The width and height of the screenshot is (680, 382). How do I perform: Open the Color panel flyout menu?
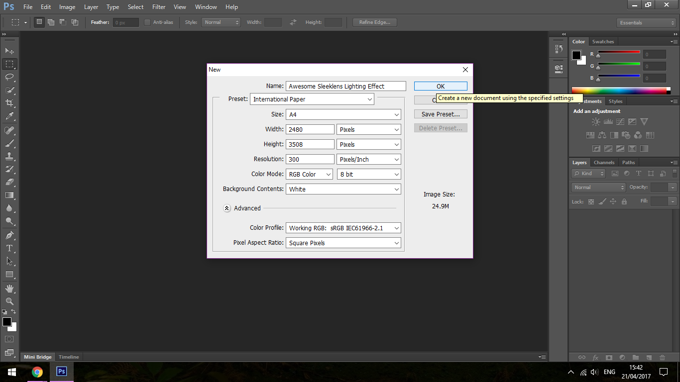pyautogui.click(x=674, y=42)
